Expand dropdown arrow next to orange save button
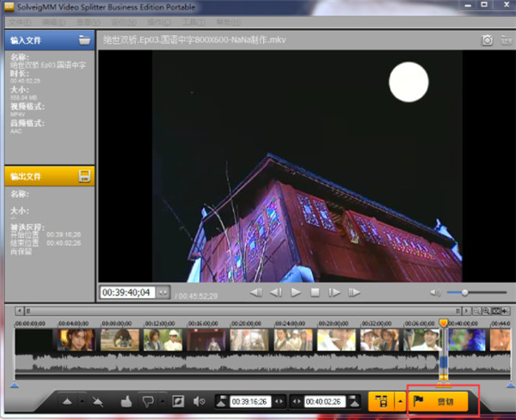The height and width of the screenshot is (420, 516). pyautogui.click(x=400, y=400)
